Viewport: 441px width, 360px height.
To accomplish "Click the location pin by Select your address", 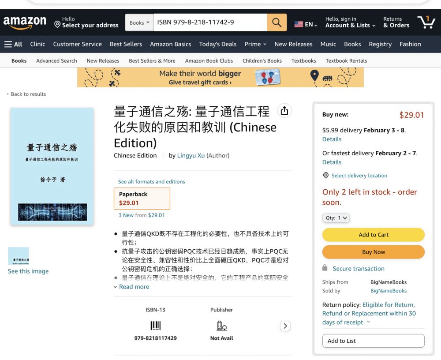I will click(x=57, y=25).
